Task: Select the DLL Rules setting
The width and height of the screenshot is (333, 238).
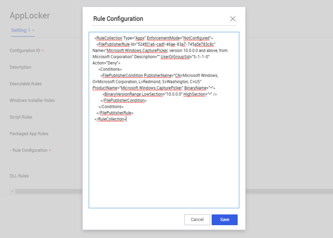Action: click(19, 176)
